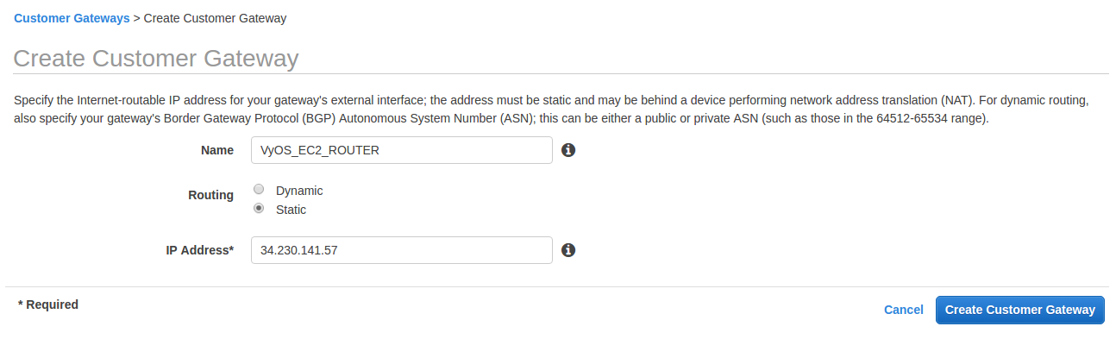Select the Static routing radio button
Viewport: 1116px width, 339px height.
click(259, 209)
